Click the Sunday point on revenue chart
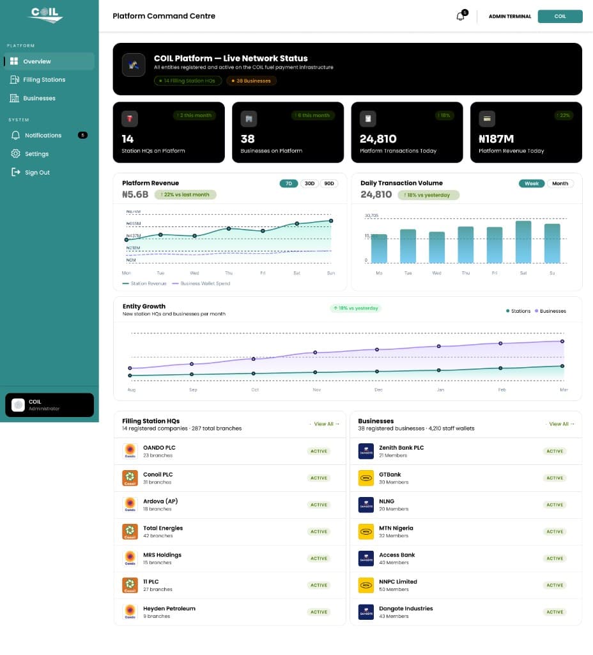593x655 pixels. pyautogui.click(x=331, y=221)
